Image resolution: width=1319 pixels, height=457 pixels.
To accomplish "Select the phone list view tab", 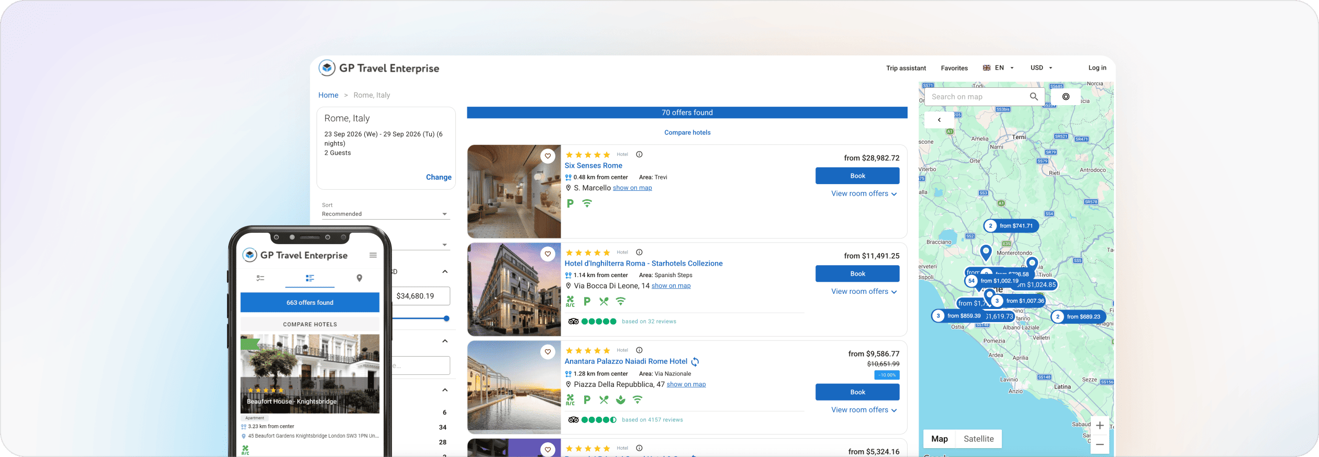I will (x=310, y=278).
